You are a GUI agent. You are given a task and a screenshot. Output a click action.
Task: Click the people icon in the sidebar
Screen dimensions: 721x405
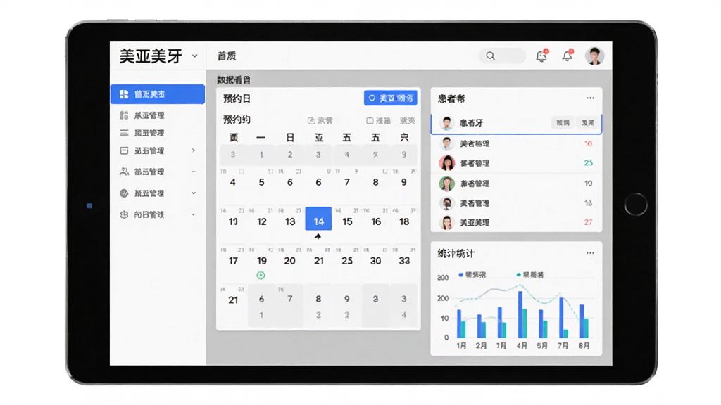click(124, 172)
